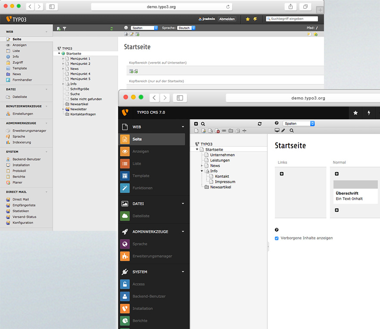
Task: Click the tree filter magnifier beside the new-page plus
Action: tap(203, 124)
